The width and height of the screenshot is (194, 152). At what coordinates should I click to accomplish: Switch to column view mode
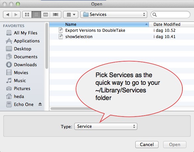click(45, 15)
